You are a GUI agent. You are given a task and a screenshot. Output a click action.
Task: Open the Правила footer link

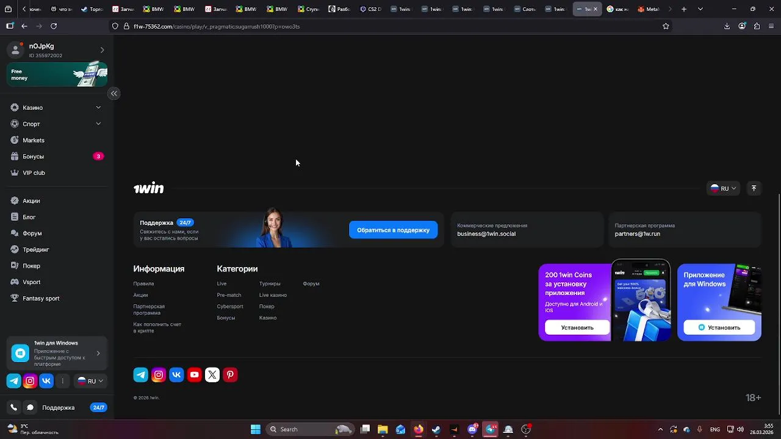143,284
